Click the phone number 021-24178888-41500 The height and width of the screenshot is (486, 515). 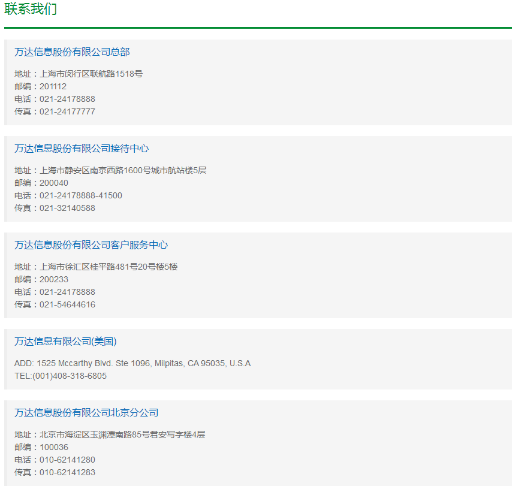click(68, 195)
